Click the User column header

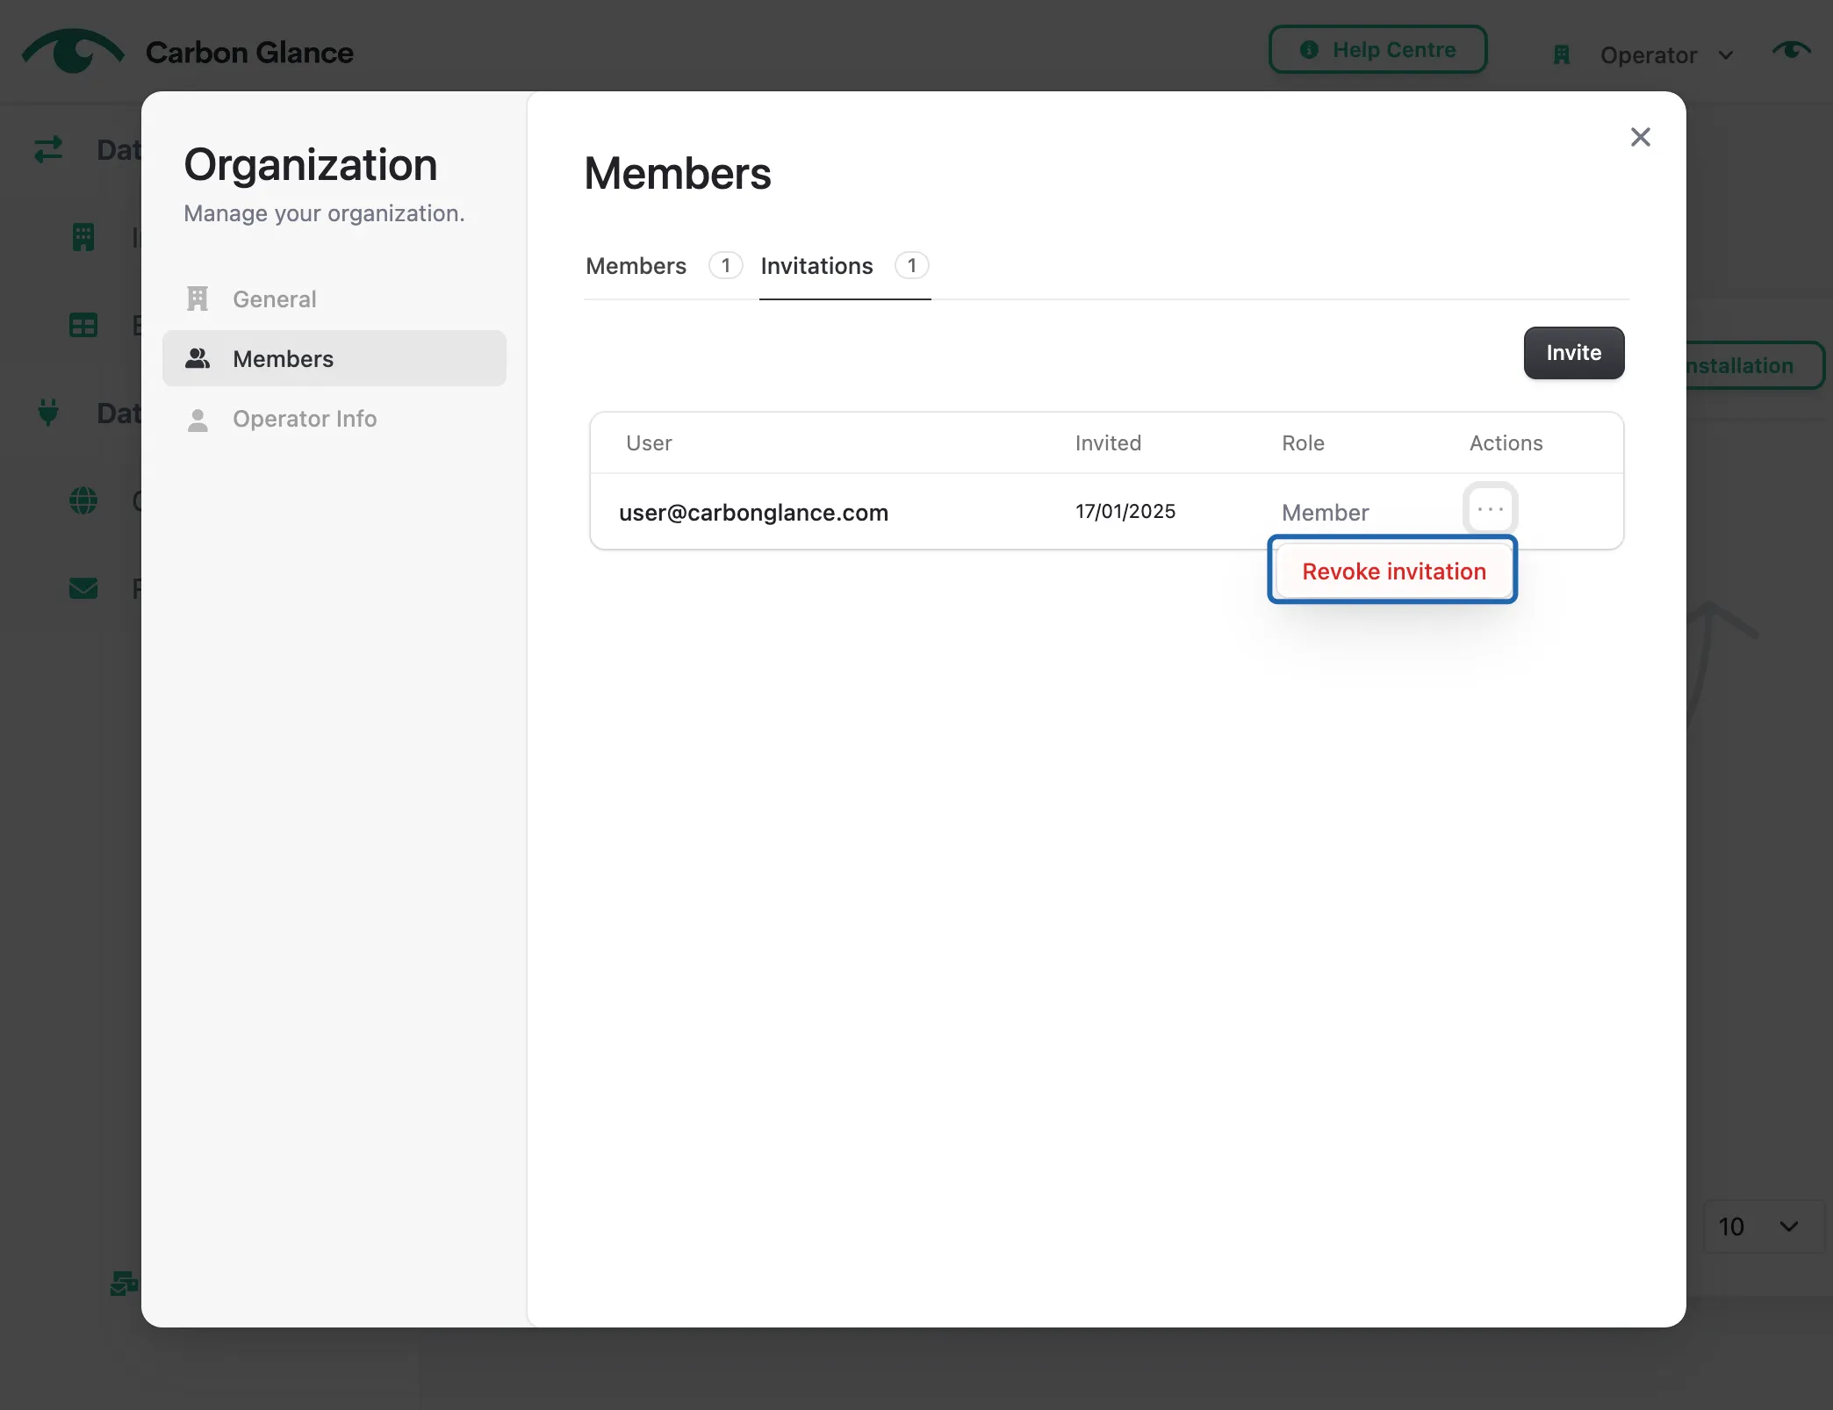(x=649, y=443)
